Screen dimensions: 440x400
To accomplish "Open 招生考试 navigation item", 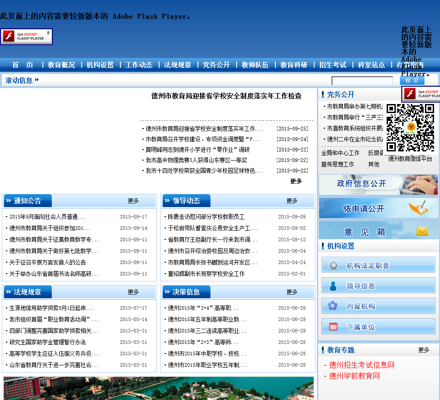I will [x=332, y=65].
